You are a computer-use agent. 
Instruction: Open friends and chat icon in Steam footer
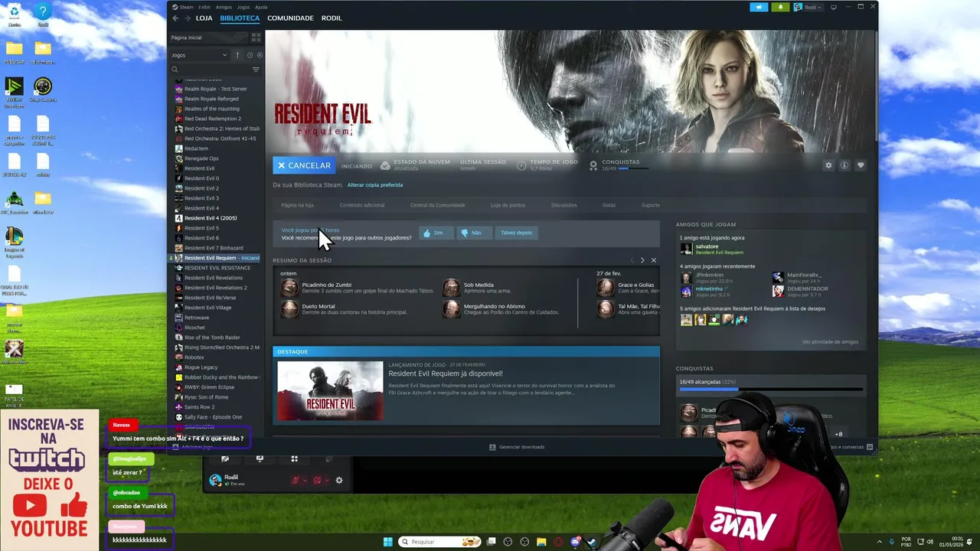[x=871, y=447]
